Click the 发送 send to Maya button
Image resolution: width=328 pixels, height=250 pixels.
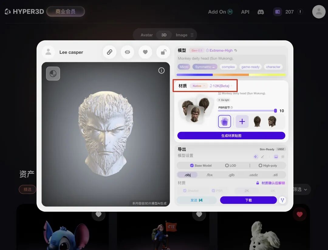point(196,200)
